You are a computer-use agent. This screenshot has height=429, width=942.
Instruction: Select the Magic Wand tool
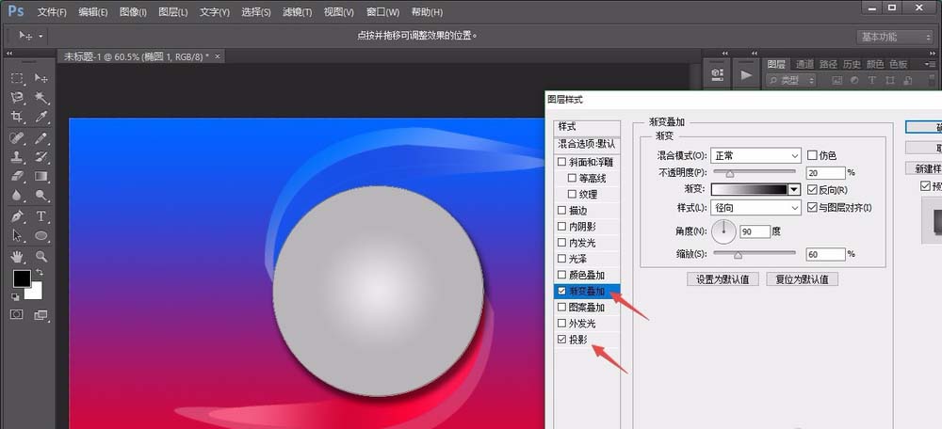coord(41,98)
